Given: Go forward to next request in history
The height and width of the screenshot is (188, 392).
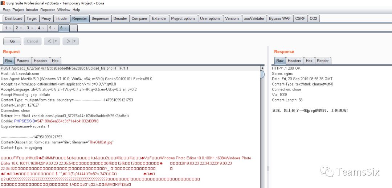Looking at the screenshot, I should coord(68,41).
